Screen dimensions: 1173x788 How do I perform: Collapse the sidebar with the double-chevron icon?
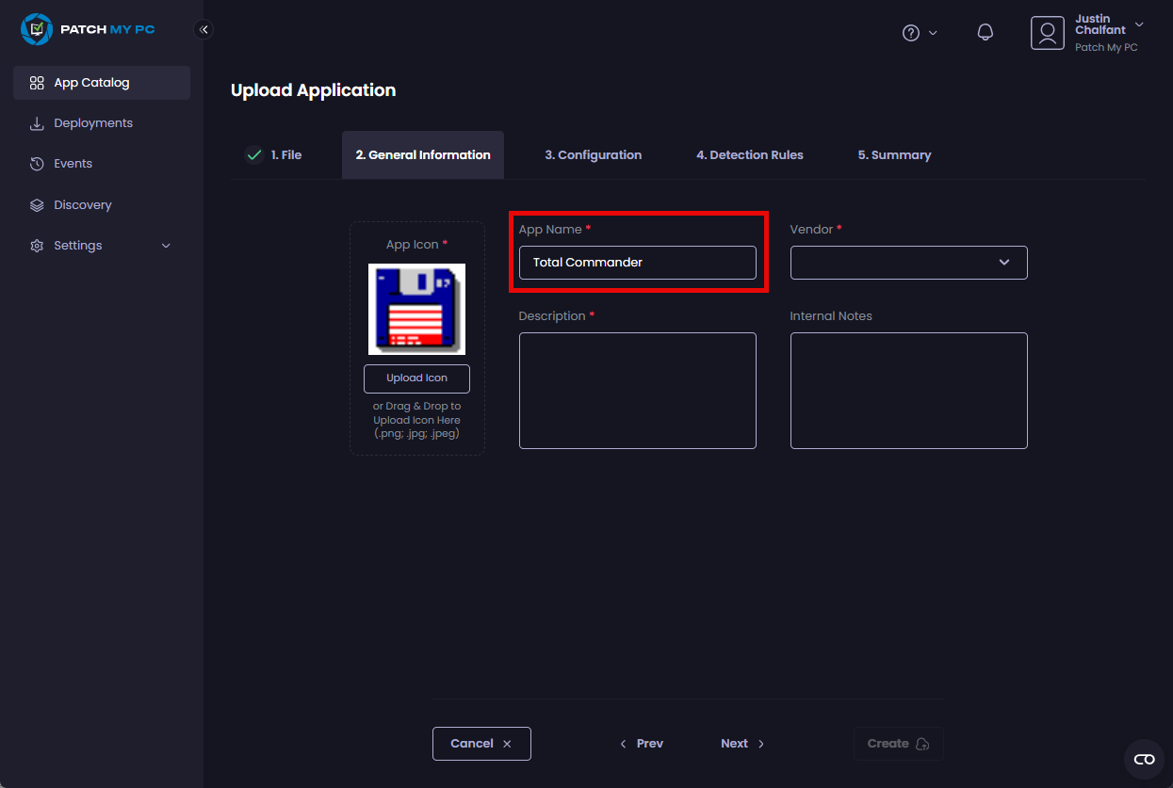tap(204, 29)
